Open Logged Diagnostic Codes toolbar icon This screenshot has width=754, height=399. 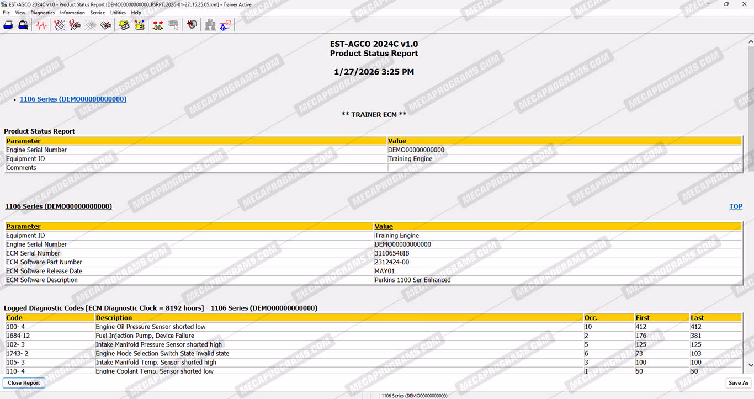[x=75, y=25]
